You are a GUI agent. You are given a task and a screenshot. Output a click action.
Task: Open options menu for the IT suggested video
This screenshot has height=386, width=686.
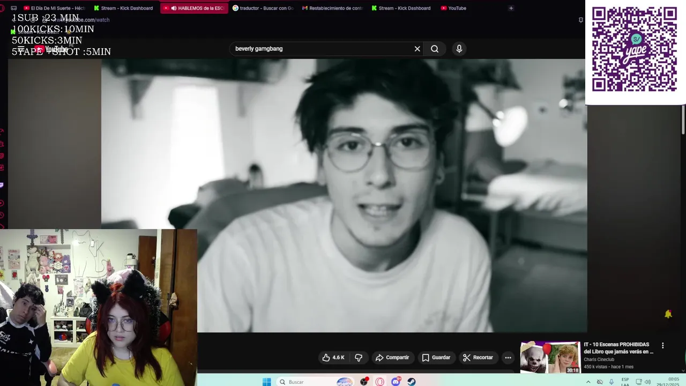[x=662, y=346]
